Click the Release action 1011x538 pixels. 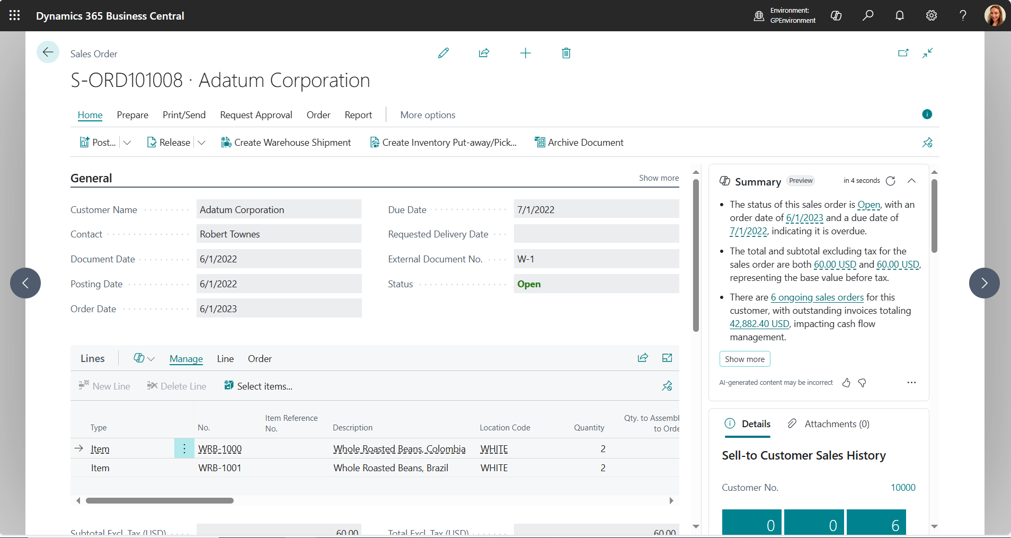coord(169,143)
